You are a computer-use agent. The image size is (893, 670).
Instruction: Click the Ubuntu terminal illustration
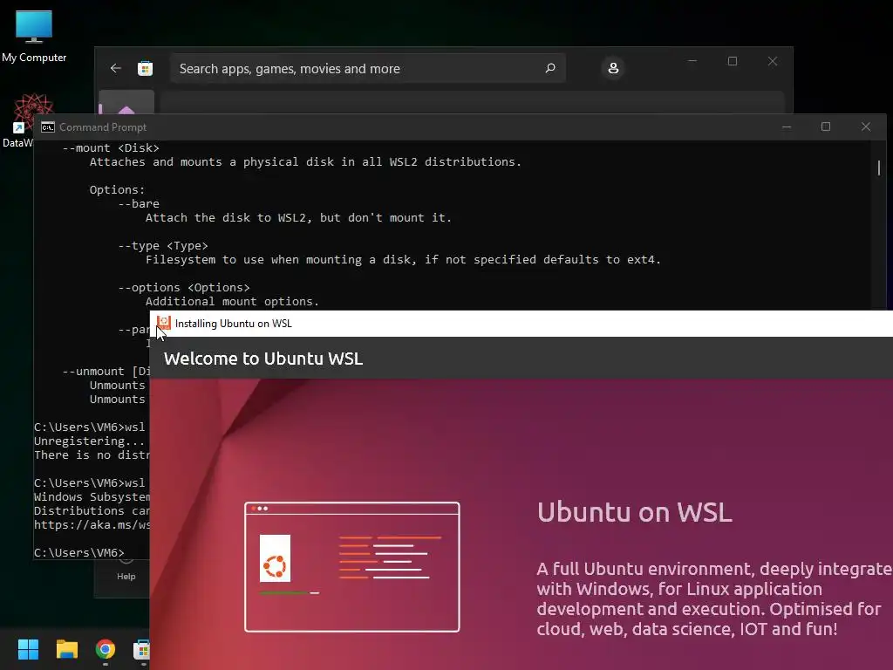[352, 567]
